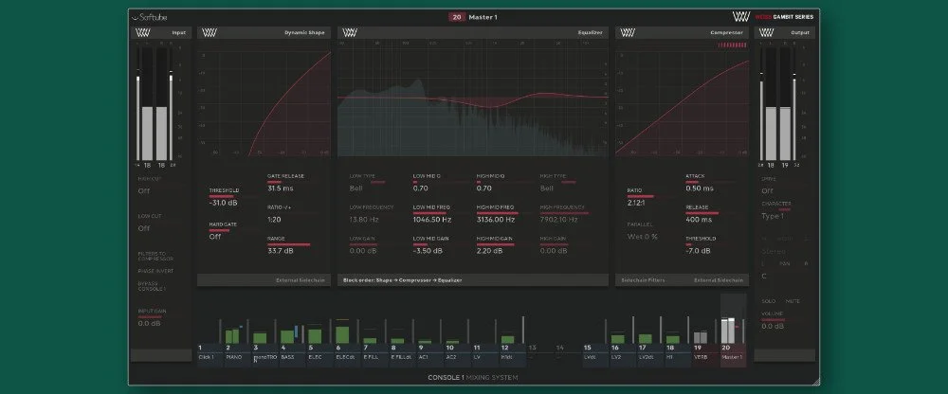Toggle Bypass Console 1
The height and width of the screenshot is (394, 948).
pos(152,286)
